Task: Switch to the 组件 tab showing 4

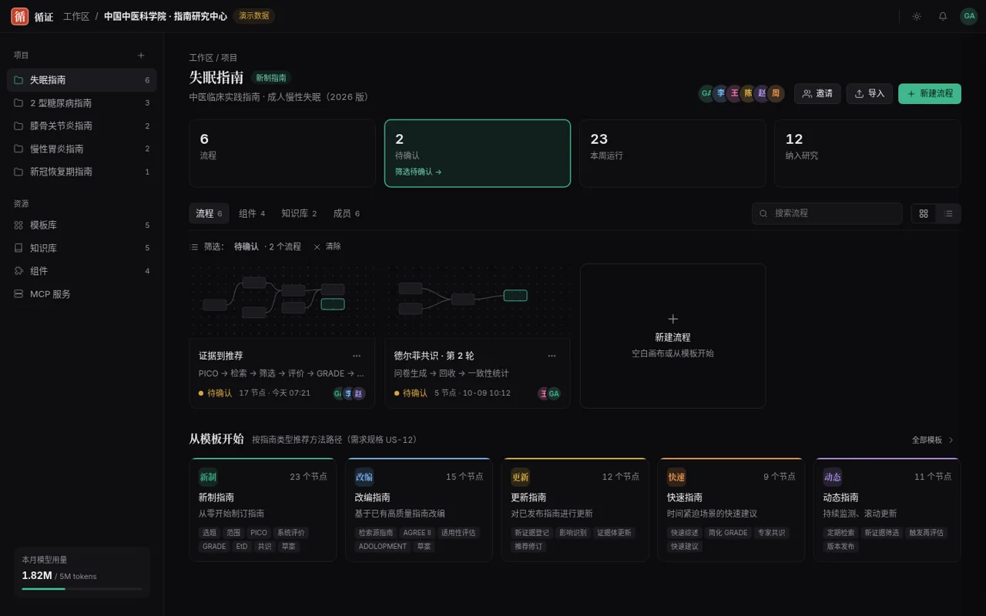Action: (252, 213)
